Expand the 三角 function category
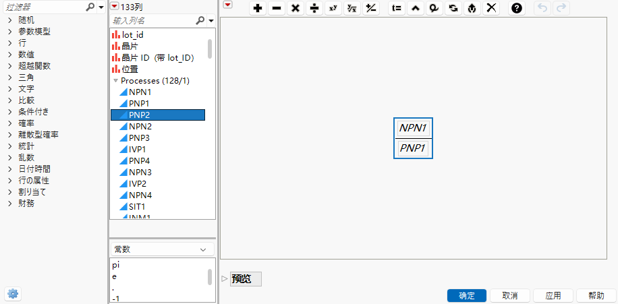This screenshot has width=618, height=304. 10,78
